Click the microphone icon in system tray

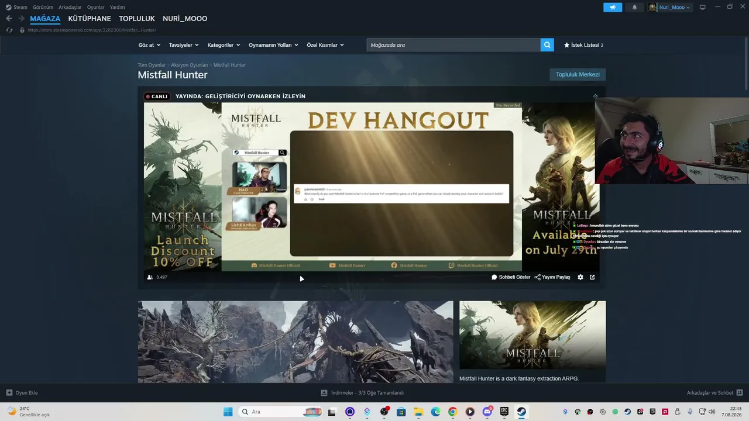[x=690, y=412]
